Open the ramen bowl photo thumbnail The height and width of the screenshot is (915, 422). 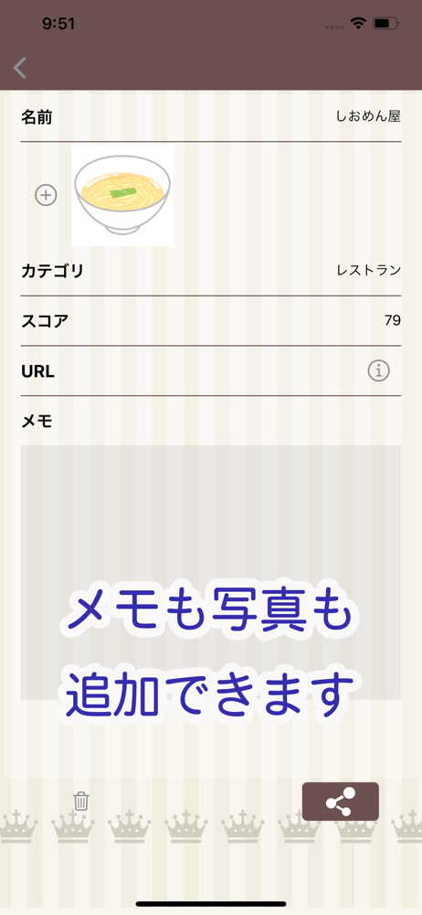pos(122,196)
